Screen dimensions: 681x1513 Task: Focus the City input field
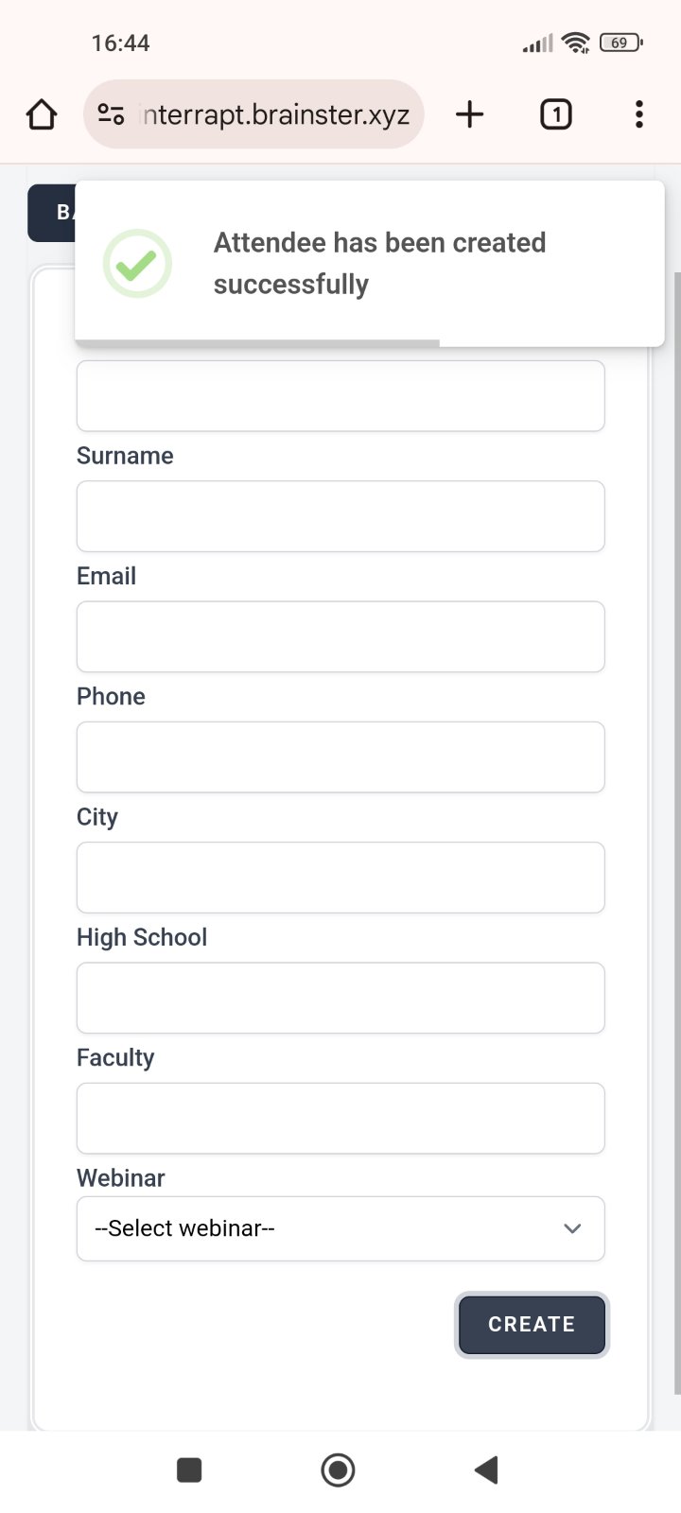pyautogui.click(x=340, y=878)
